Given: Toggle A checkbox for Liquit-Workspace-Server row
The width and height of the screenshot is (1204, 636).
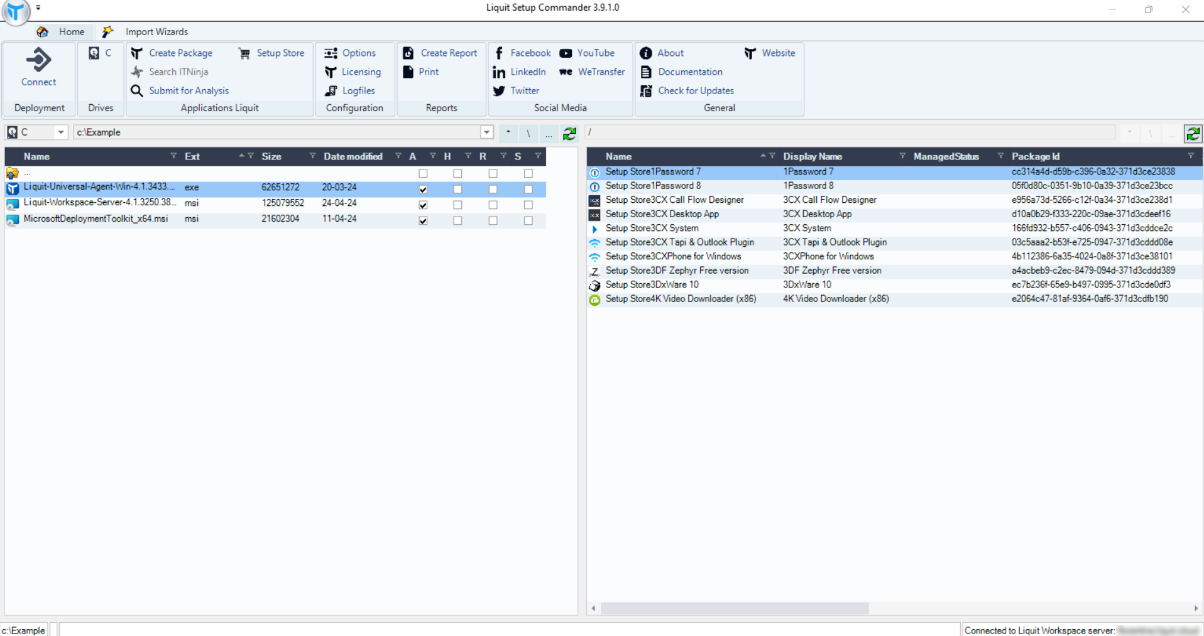Looking at the screenshot, I should (x=423, y=205).
